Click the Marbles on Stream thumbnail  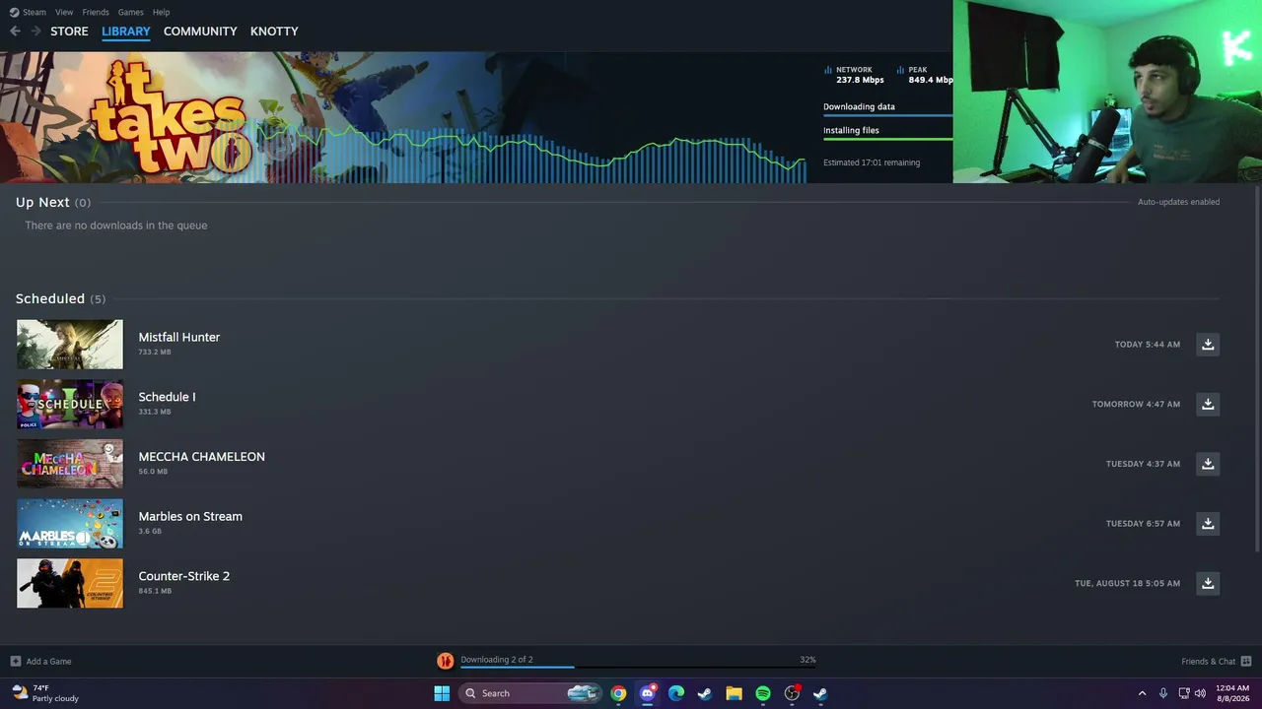coord(70,524)
